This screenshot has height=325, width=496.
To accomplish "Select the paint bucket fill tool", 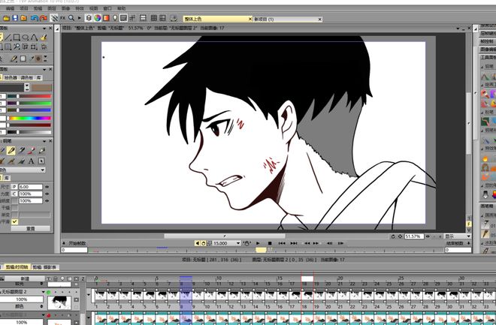I will 44,38.
